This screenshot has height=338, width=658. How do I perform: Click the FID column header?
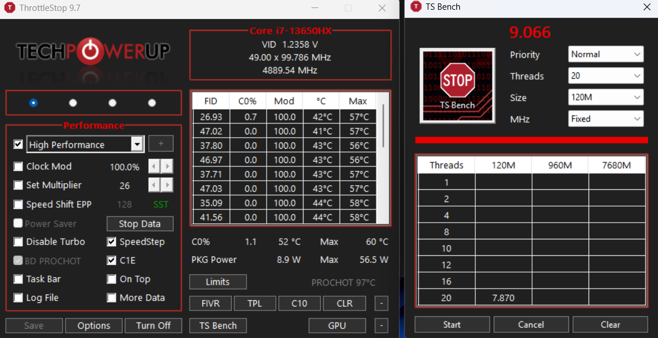click(x=211, y=101)
